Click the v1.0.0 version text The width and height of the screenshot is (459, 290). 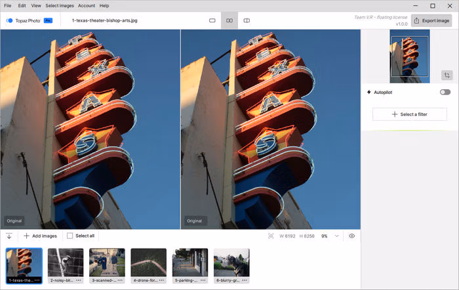click(x=401, y=24)
